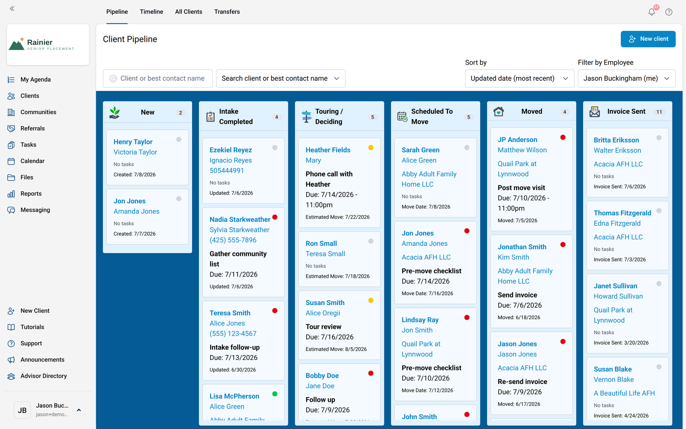Open Messaging in the sidebar
686x429 pixels.
[35, 210]
